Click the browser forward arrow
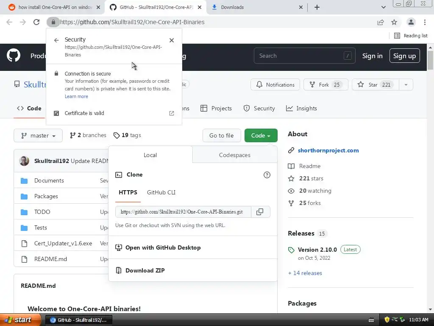This screenshot has height=326, width=434. tap(23, 22)
